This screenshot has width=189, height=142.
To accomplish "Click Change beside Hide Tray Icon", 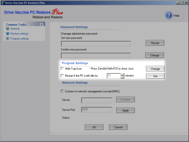I will point(155,69).
